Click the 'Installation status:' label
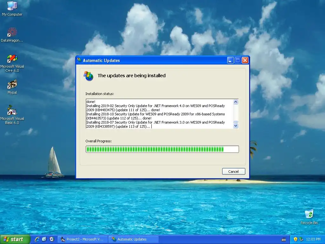Image resolution: width=325 pixels, height=244 pixels. [x=100, y=94]
